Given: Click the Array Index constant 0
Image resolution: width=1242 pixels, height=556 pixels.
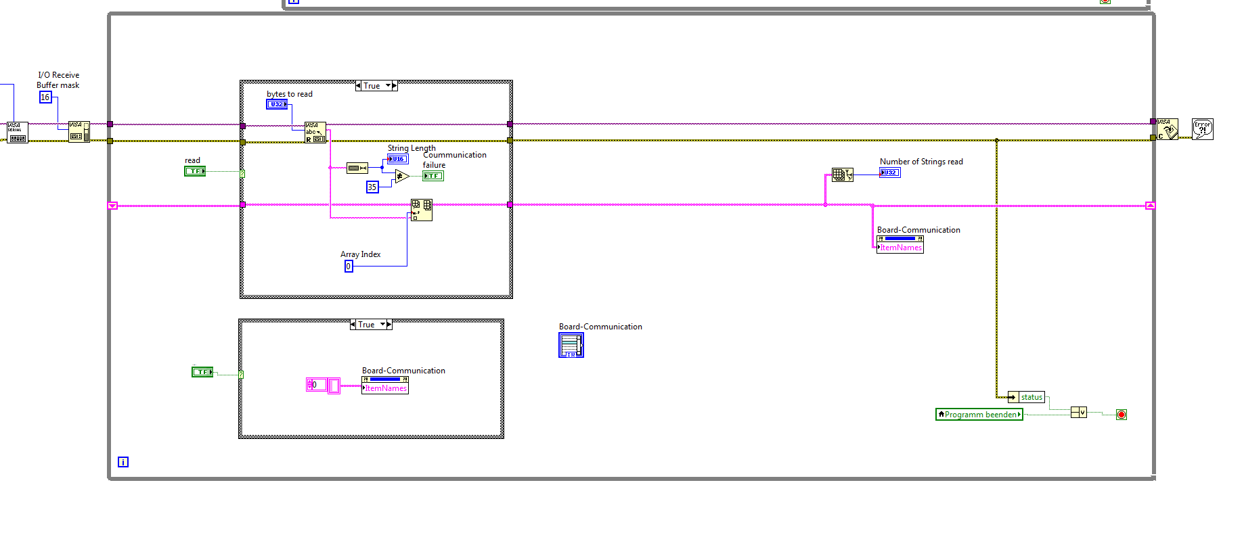Looking at the screenshot, I should (x=349, y=267).
